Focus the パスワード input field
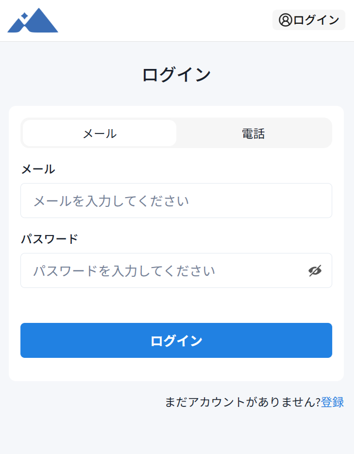 [160, 270]
